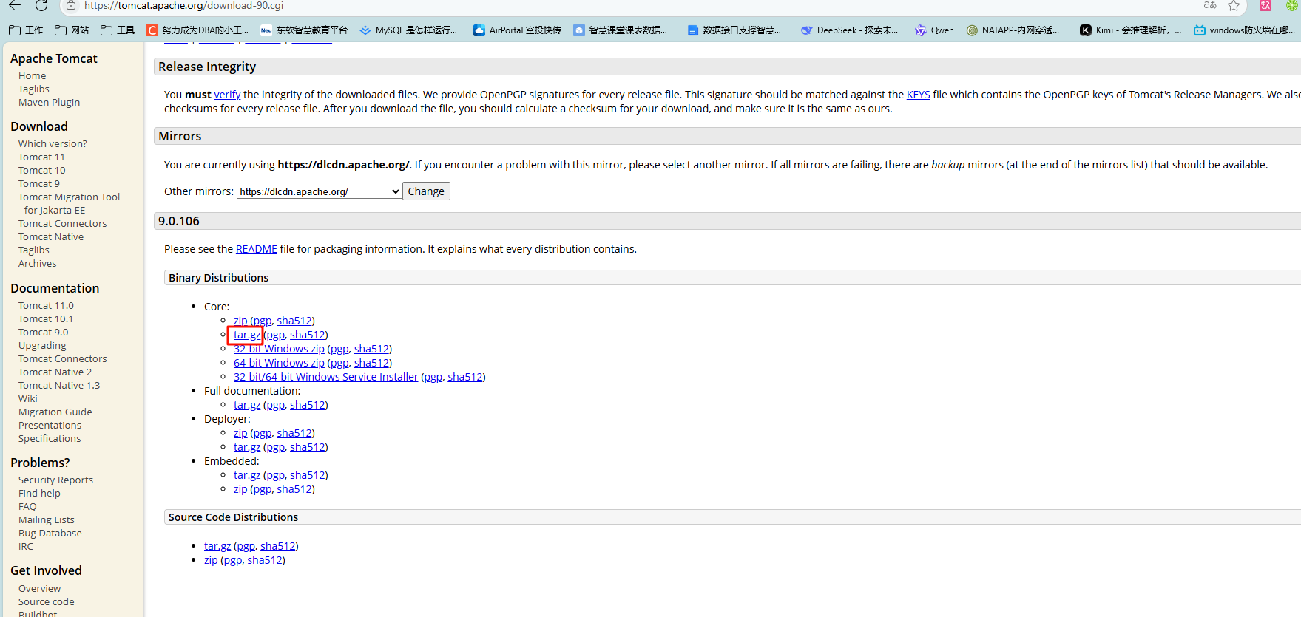
Task: Open the AirPortal 空投快传 bookmark
Action: coord(517,30)
